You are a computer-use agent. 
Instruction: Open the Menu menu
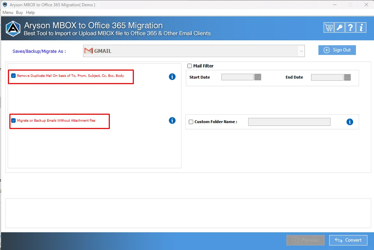click(x=8, y=13)
